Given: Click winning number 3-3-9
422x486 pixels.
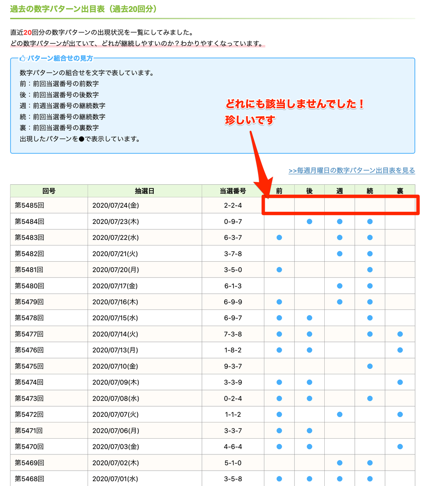Looking at the screenshot, I should [233, 382].
